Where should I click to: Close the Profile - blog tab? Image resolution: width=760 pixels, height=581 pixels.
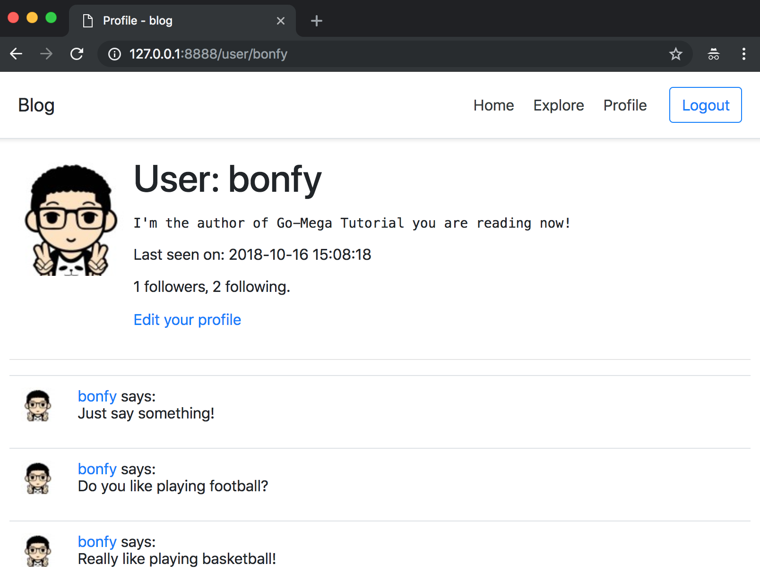click(280, 21)
